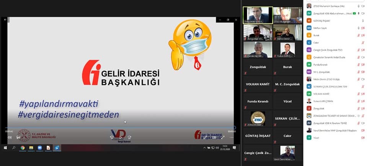Show hidden system tray icons
This screenshot has height=166, width=367.
click(204, 148)
